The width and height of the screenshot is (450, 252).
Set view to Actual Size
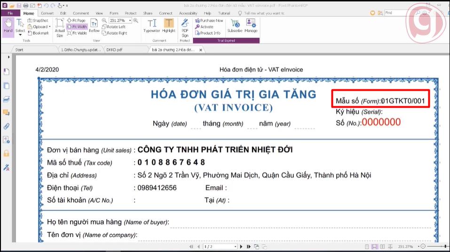(60, 28)
